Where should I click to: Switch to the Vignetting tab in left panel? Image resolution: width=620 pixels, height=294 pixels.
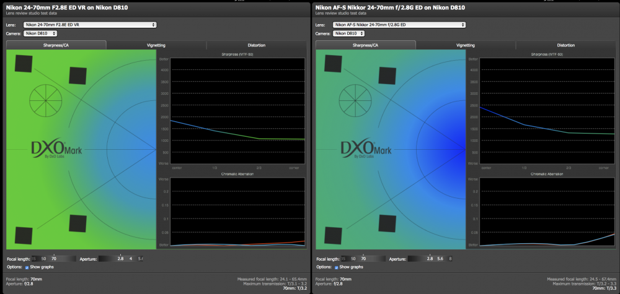tap(156, 45)
